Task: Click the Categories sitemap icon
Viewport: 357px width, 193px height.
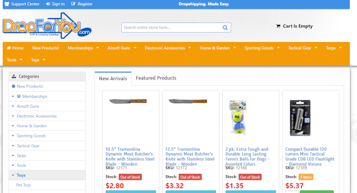Action: click(x=14, y=76)
